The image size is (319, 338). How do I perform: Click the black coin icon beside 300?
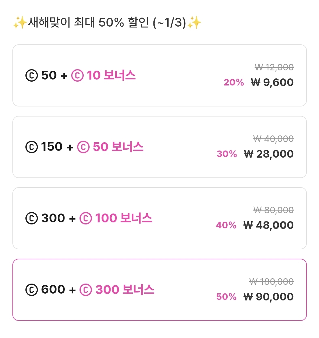pos(32,219)
